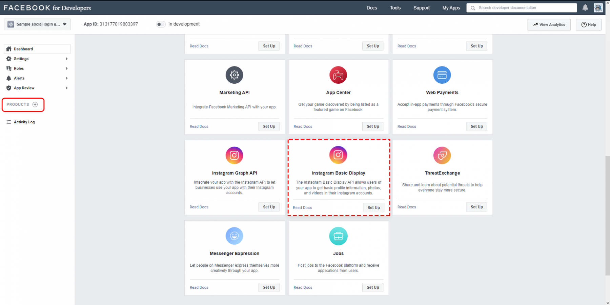Image resolution: width=610 pixels, height=305 pixels.
Task: Read Docs for Instagram Basic Display
Action: 302,208
